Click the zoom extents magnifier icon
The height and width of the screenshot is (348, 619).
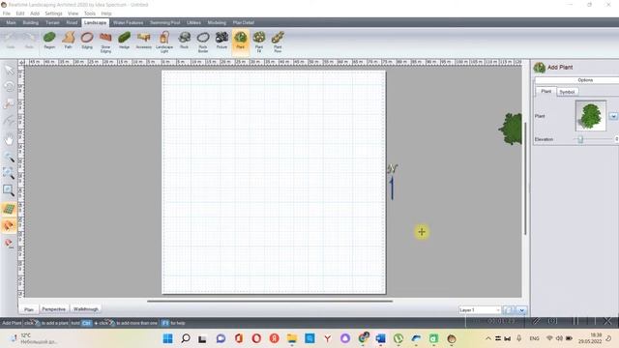[x=9, y=173]
